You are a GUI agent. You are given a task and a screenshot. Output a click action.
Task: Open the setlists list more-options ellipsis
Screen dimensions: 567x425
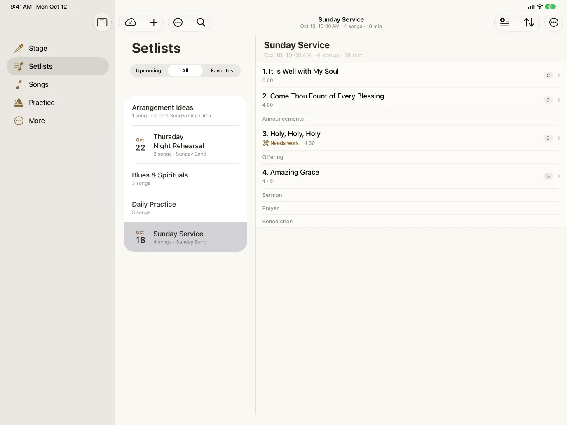178,22
